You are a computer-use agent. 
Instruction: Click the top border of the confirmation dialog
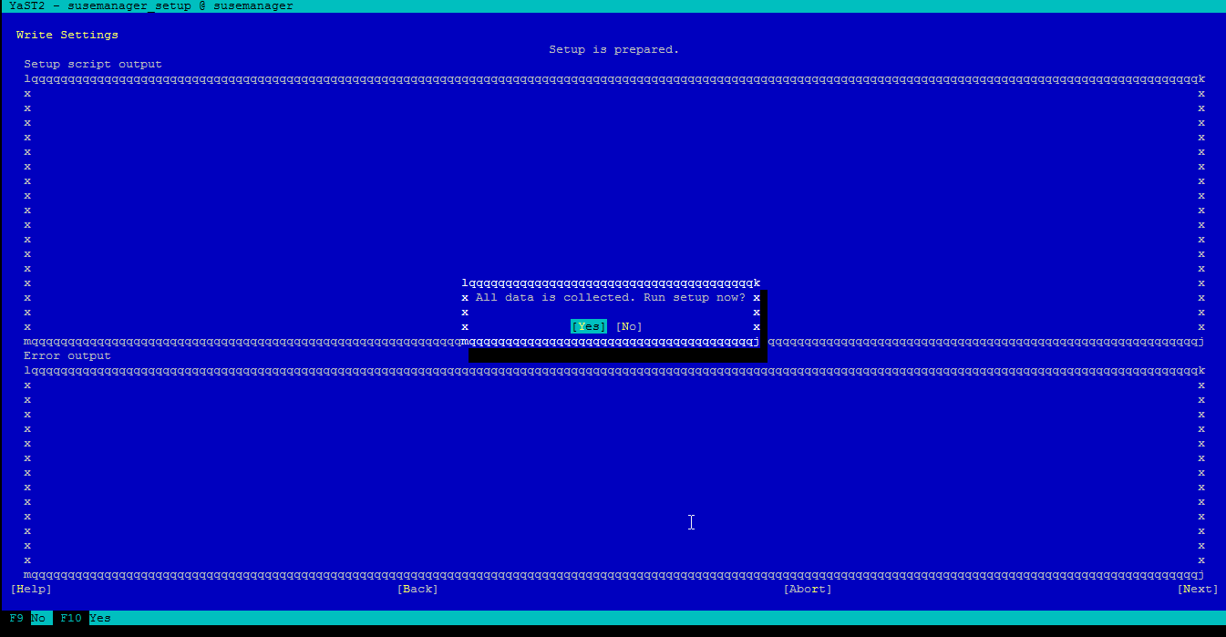611,283
